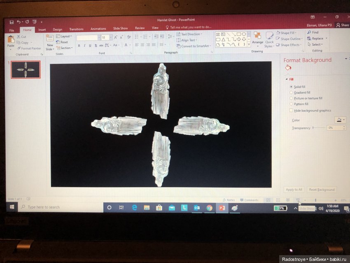Click the Save icon in title bar

(x=12, y=22)
